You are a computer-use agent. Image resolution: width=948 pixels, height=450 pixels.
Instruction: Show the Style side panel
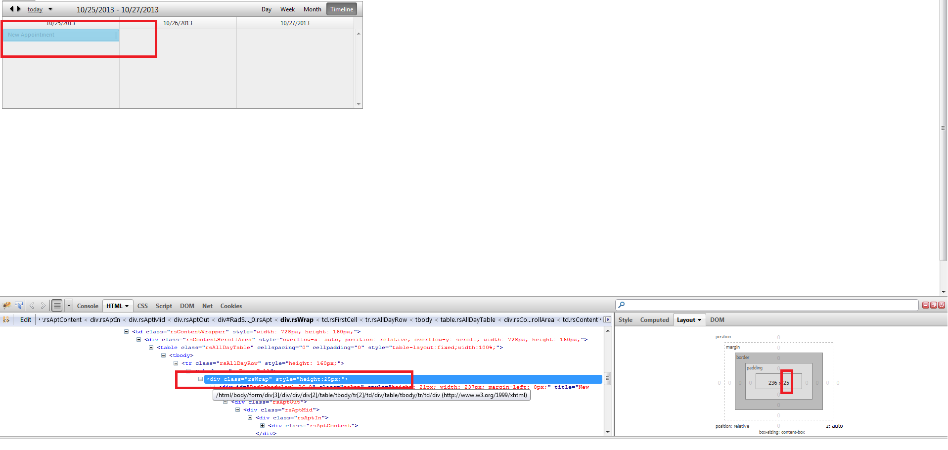click(625, 320)
